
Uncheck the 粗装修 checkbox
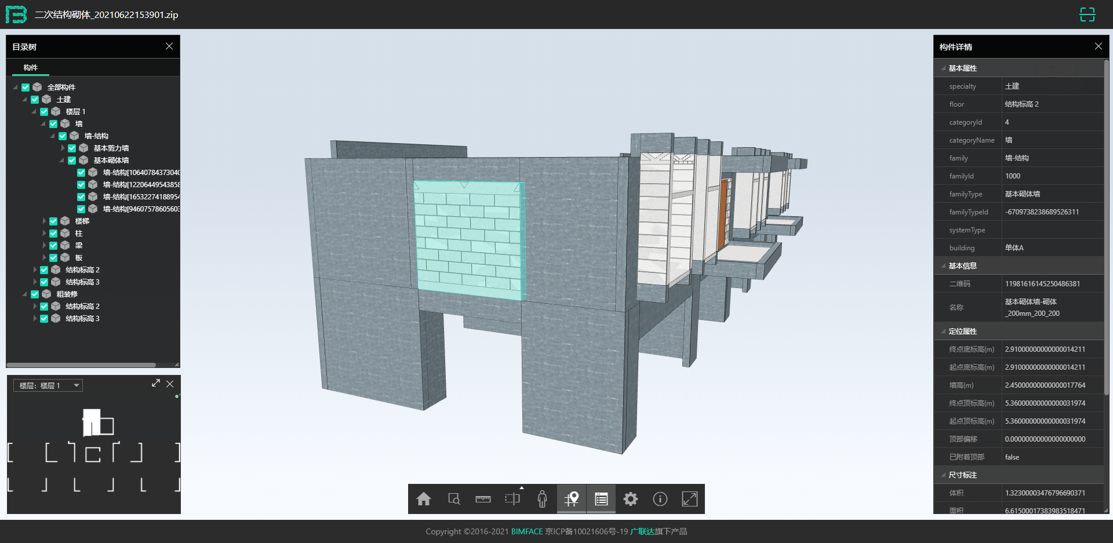point(35,294)
